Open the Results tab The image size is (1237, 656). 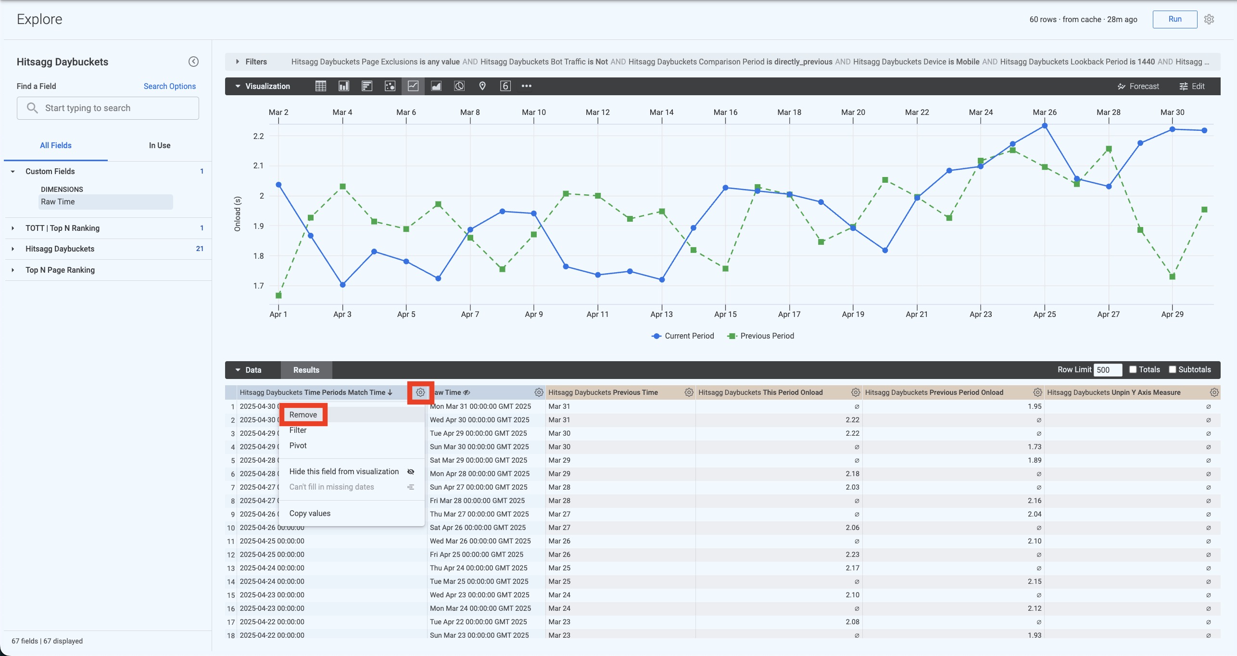tap(306, 370)
